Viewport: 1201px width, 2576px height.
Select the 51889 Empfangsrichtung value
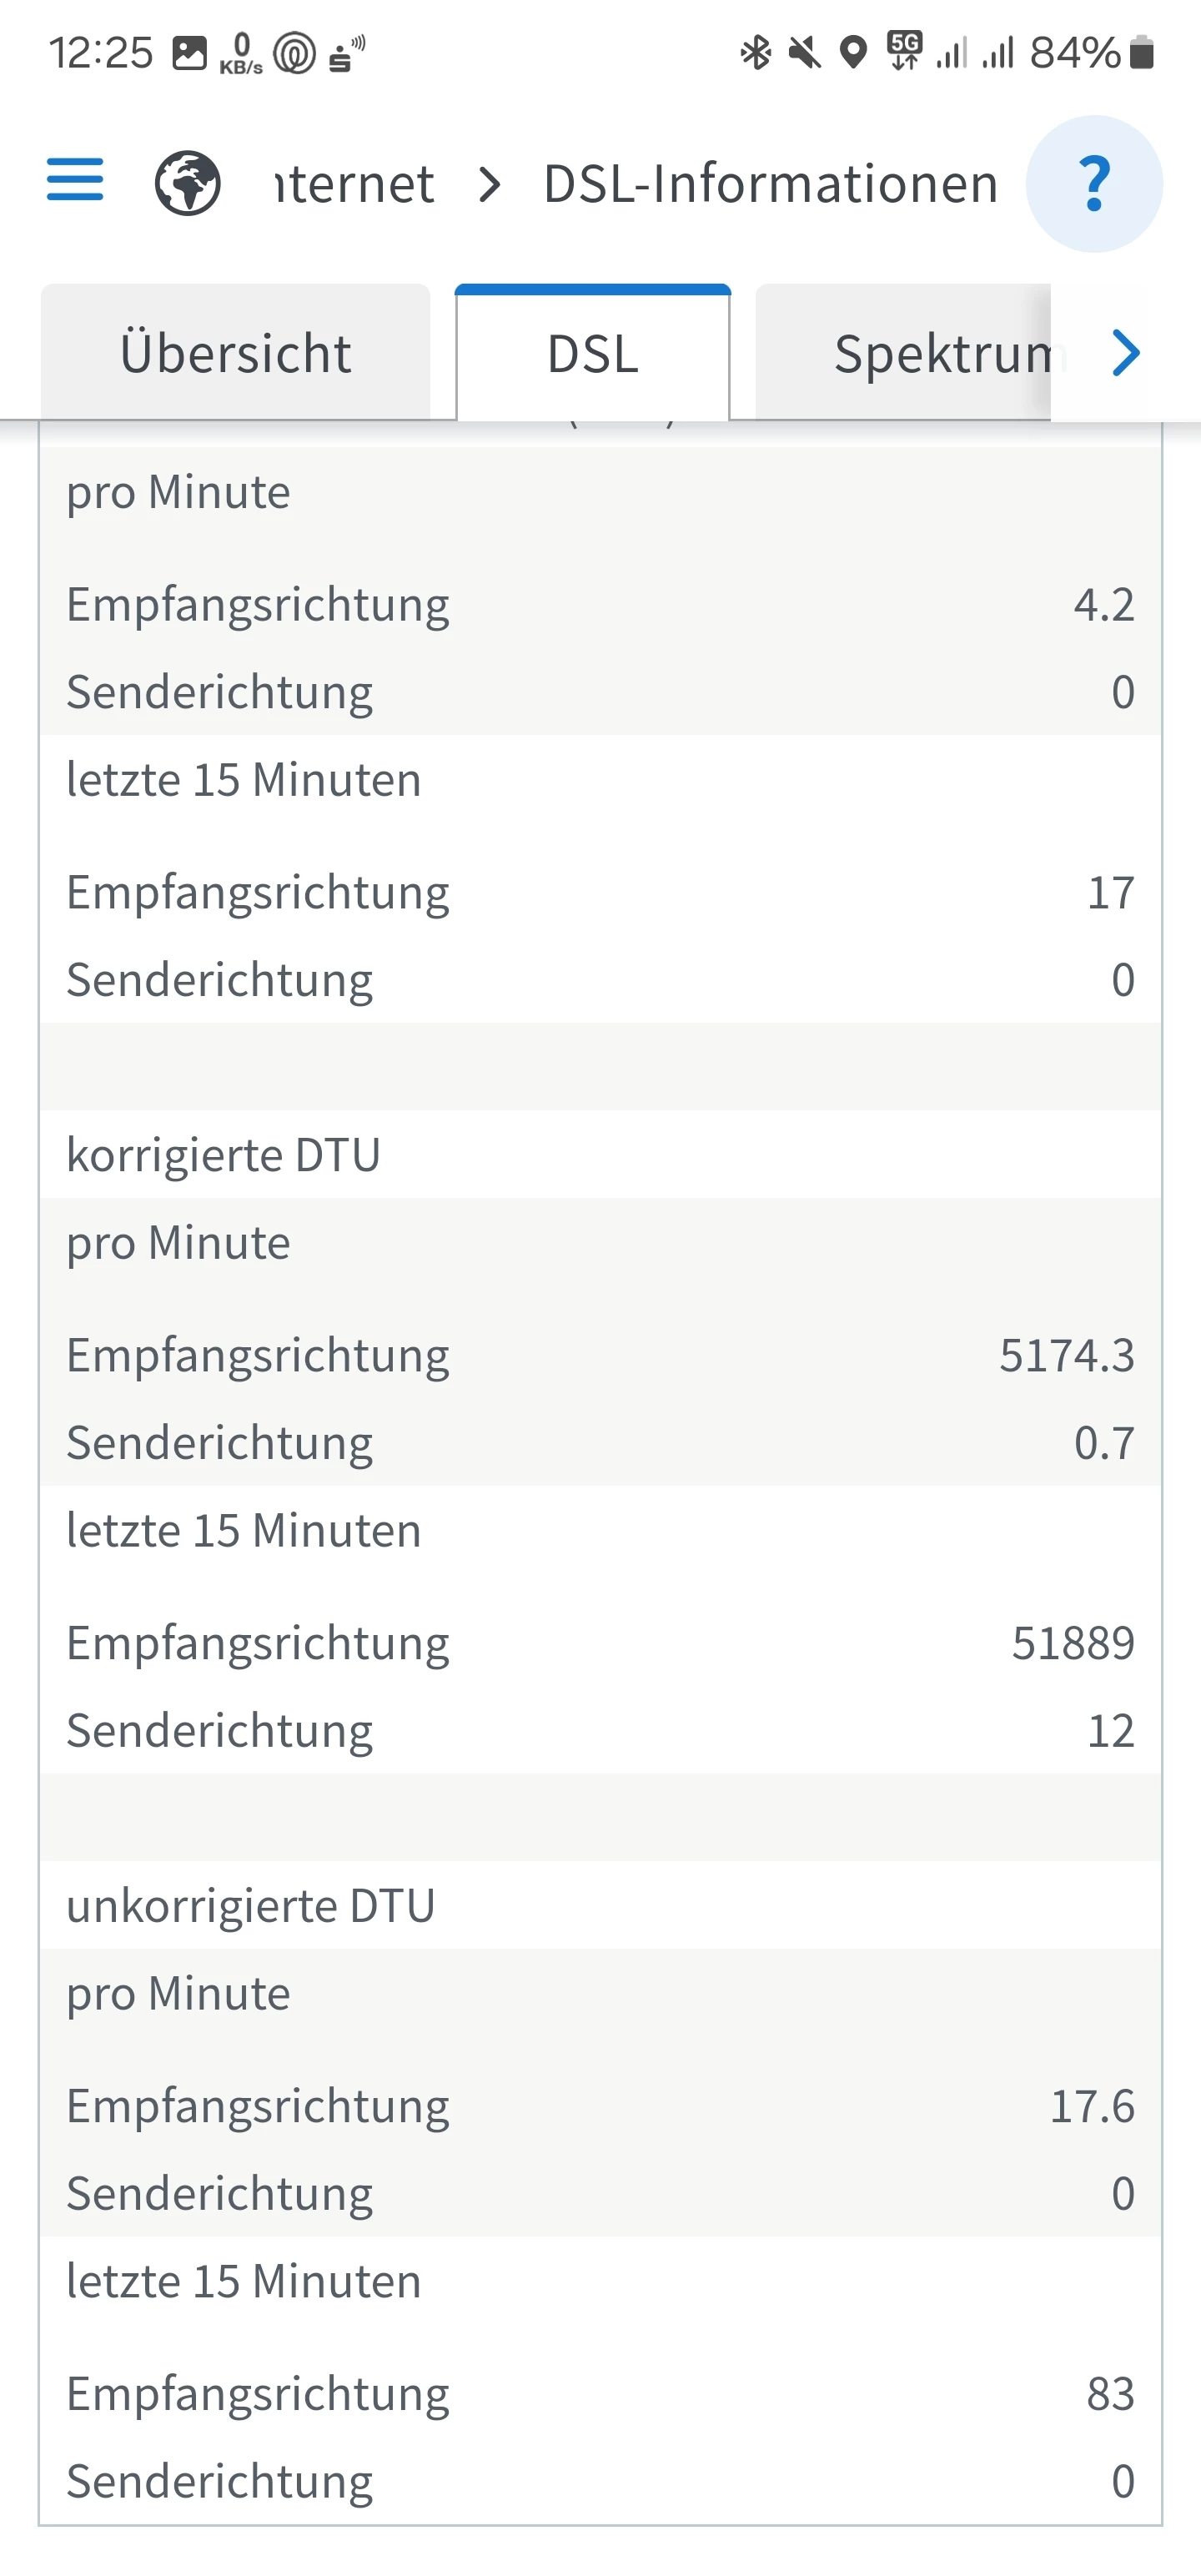(x=1072, y=1643)
